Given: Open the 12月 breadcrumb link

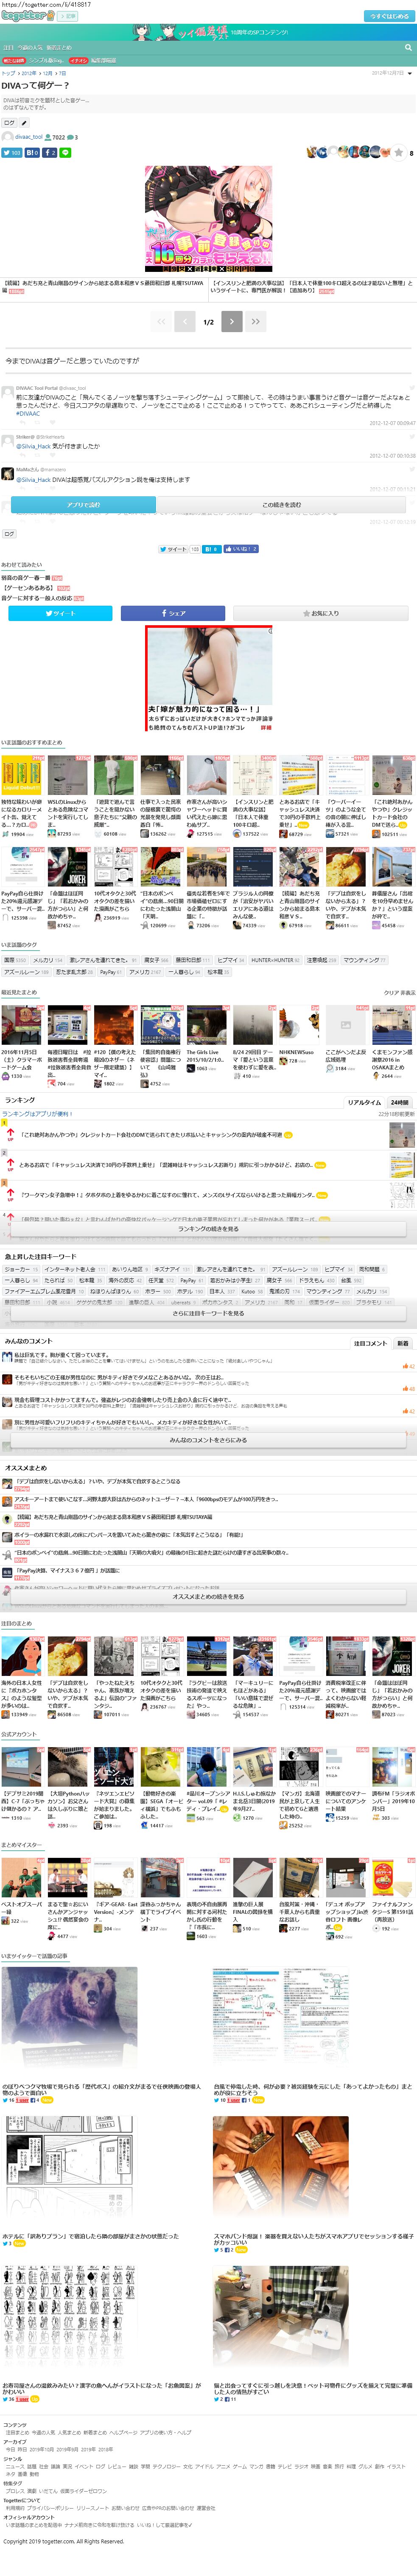Looking at the screenshot, I should click(47, 73).
